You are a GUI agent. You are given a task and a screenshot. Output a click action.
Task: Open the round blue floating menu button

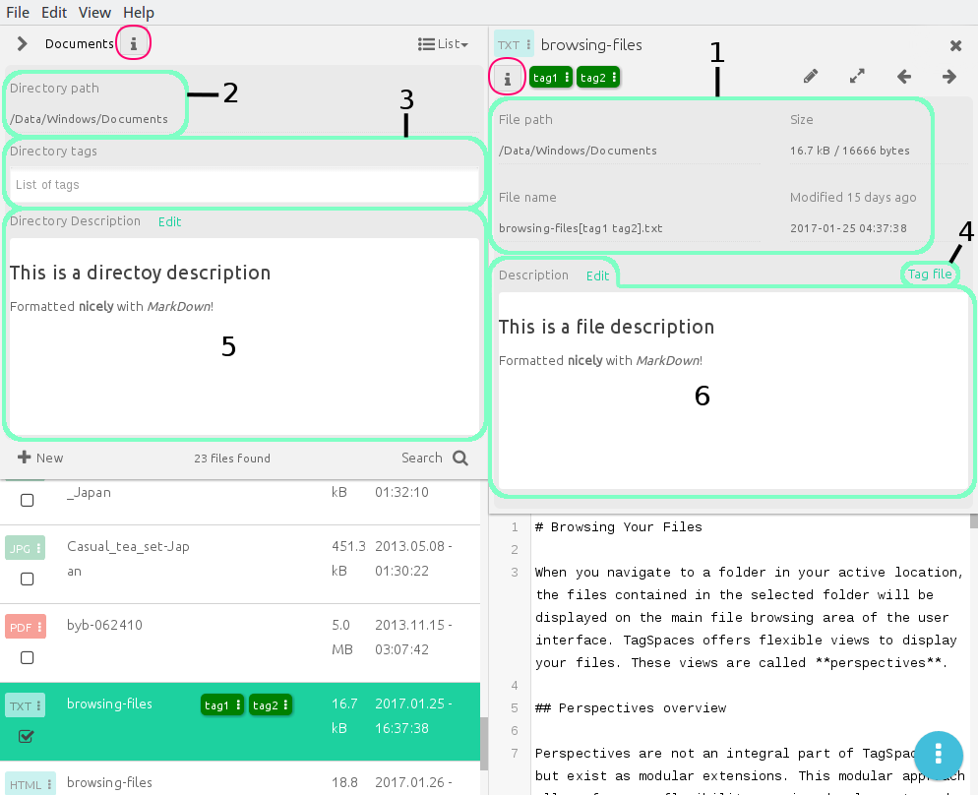(x=938, y=754)
